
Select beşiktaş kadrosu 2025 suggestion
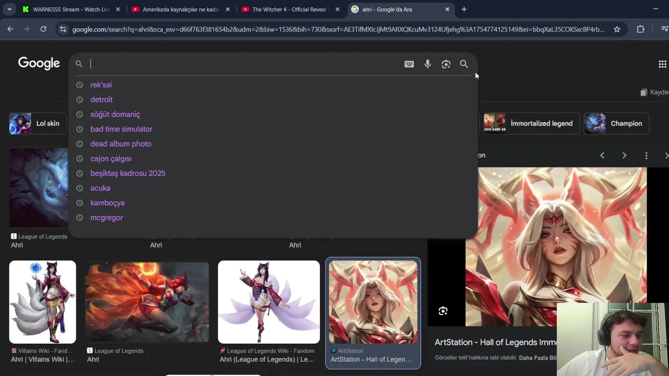[128, 173]
